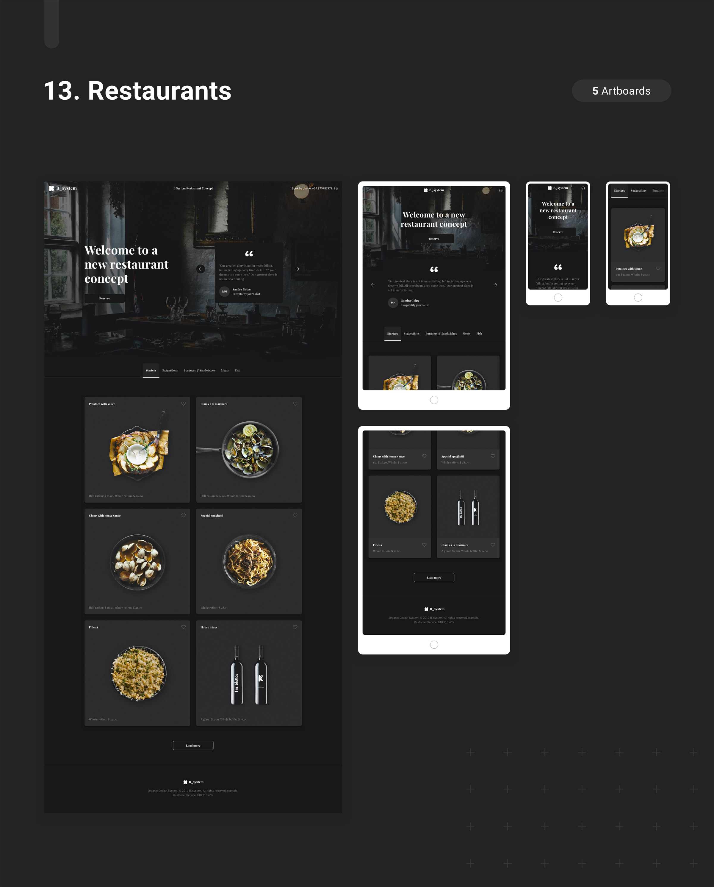Expand the Fish category tab
Viewport: 714px width, 887px height.
pos(237,370)
